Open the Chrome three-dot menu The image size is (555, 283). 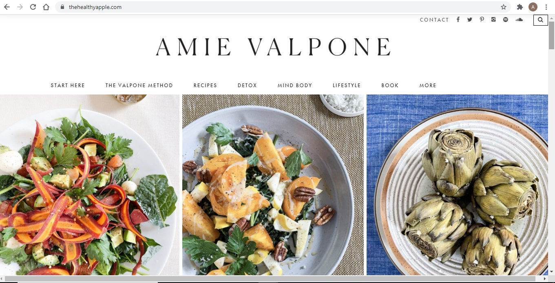pyautogui.click(x=546, y=7)
